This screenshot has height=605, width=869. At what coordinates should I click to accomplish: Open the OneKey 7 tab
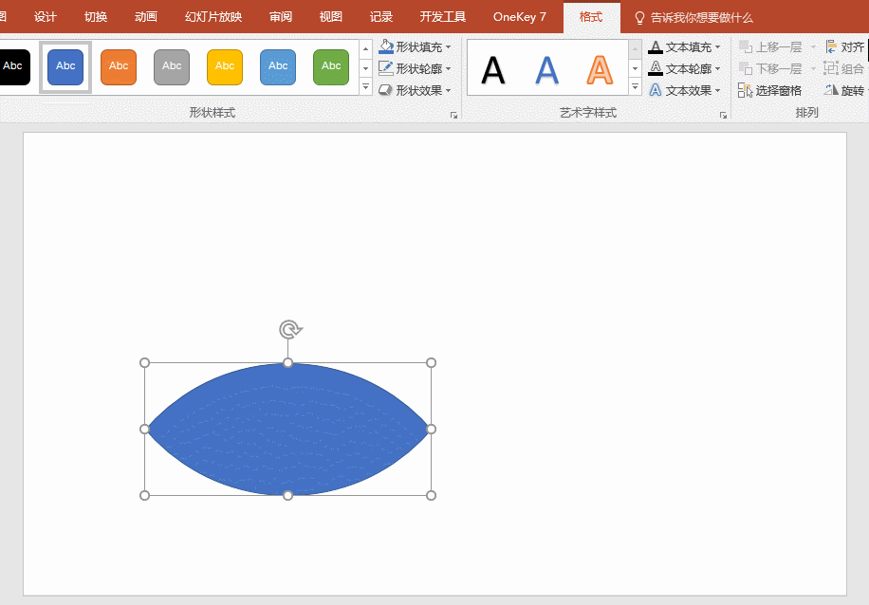(520, 17)
